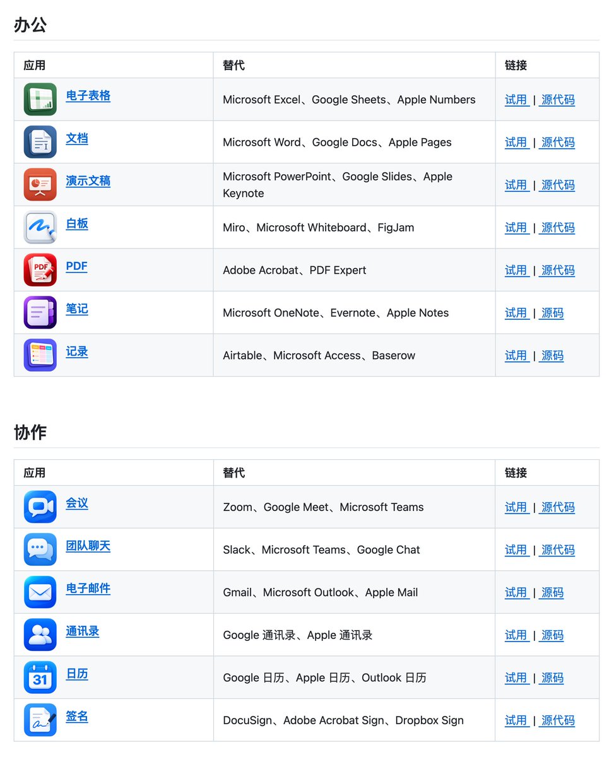Open the 记录 app link
614x757 pixels.
point(77,351)
